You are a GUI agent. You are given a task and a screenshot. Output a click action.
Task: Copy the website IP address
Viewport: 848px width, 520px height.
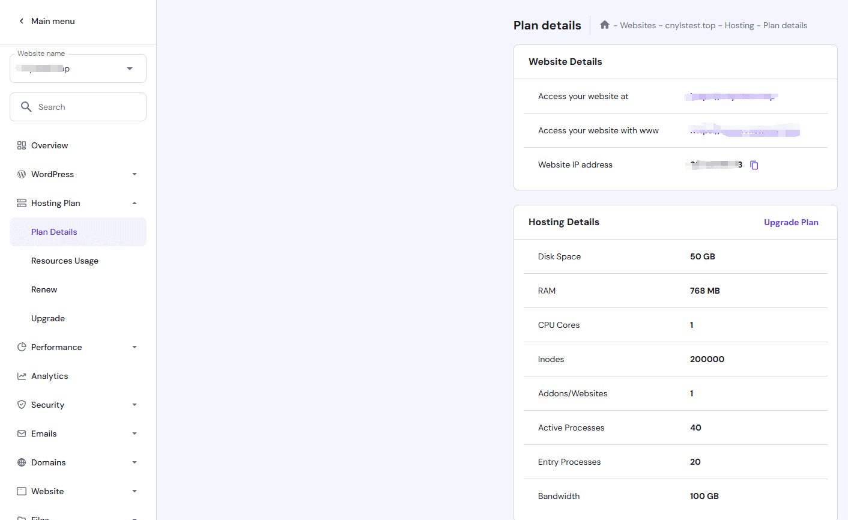[x=754, y=165]
